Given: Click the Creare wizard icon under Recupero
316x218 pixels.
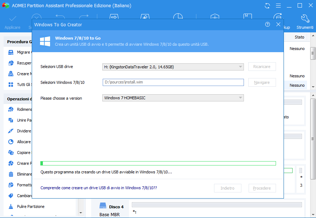Looking at the screenshot, I should (11, 74).
